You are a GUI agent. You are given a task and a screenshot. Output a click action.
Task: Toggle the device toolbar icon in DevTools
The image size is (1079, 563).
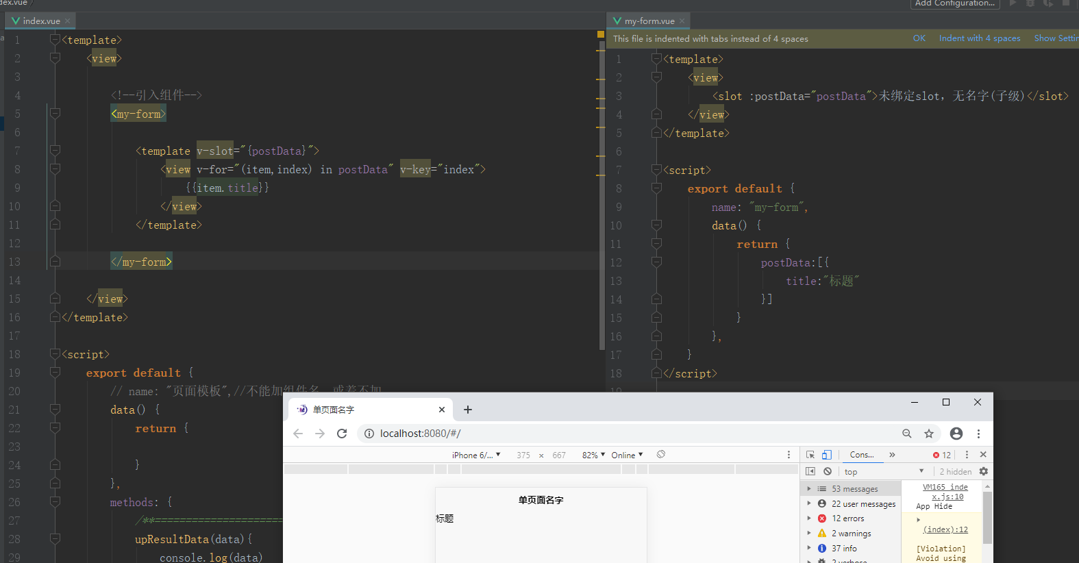pos(827,455)
